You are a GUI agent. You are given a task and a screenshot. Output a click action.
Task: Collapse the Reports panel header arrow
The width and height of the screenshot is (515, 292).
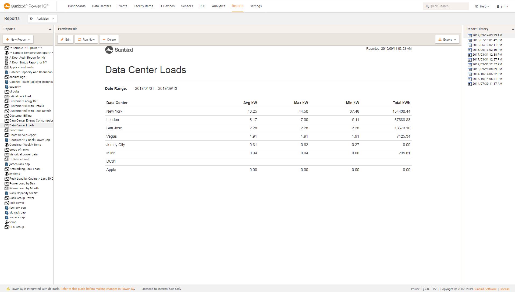(50, 29)
